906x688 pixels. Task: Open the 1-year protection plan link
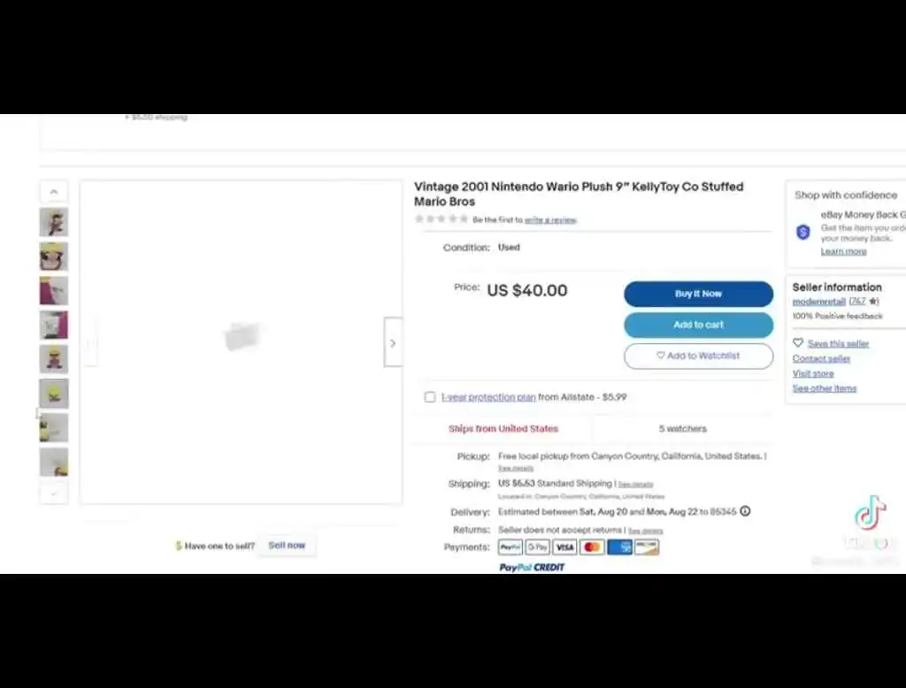click(x=488, y=397)
